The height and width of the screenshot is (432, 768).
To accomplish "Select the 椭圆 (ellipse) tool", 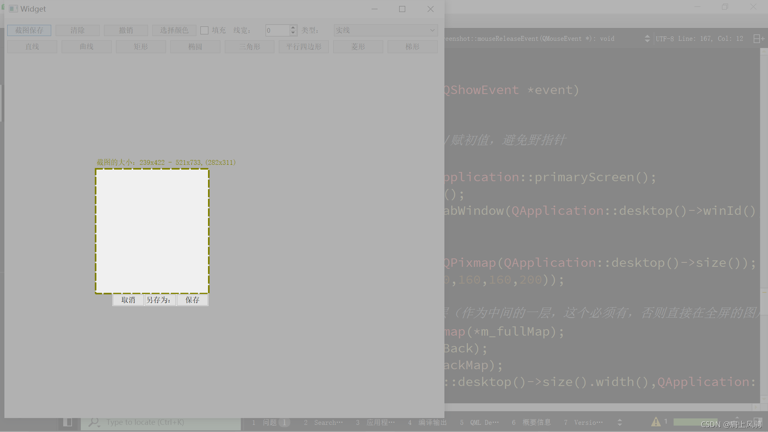I will (195, 46).
